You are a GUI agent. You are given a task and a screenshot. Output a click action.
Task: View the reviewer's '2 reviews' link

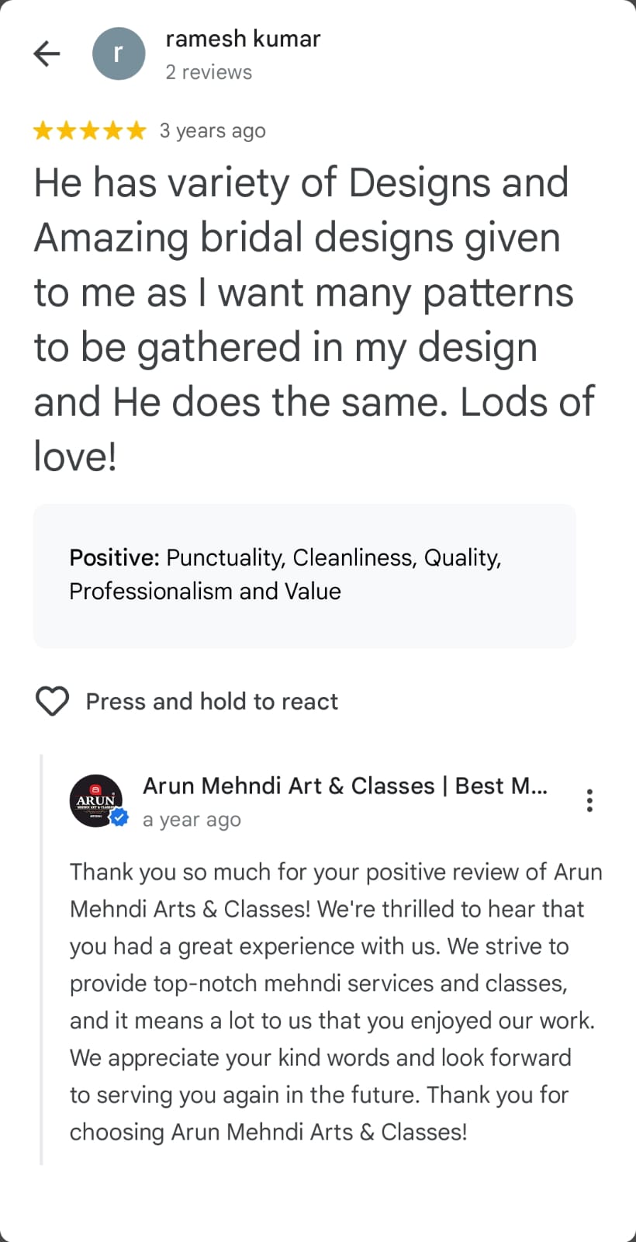(x=209, y=72)
